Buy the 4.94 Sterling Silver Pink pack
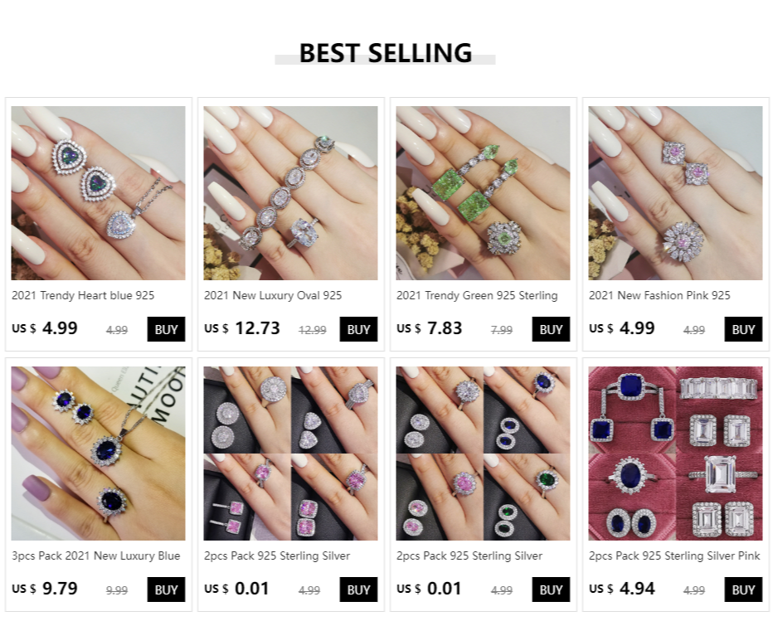Screen dimensions: 773x621 [x=743, y=589]
